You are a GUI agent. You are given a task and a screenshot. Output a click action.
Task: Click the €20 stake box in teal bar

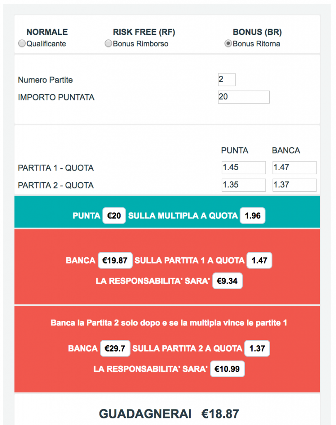coord(114,216)
